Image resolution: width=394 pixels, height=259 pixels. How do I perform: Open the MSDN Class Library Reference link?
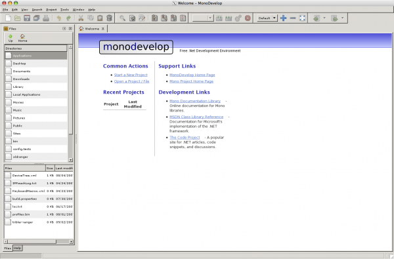tap(196, 117)
